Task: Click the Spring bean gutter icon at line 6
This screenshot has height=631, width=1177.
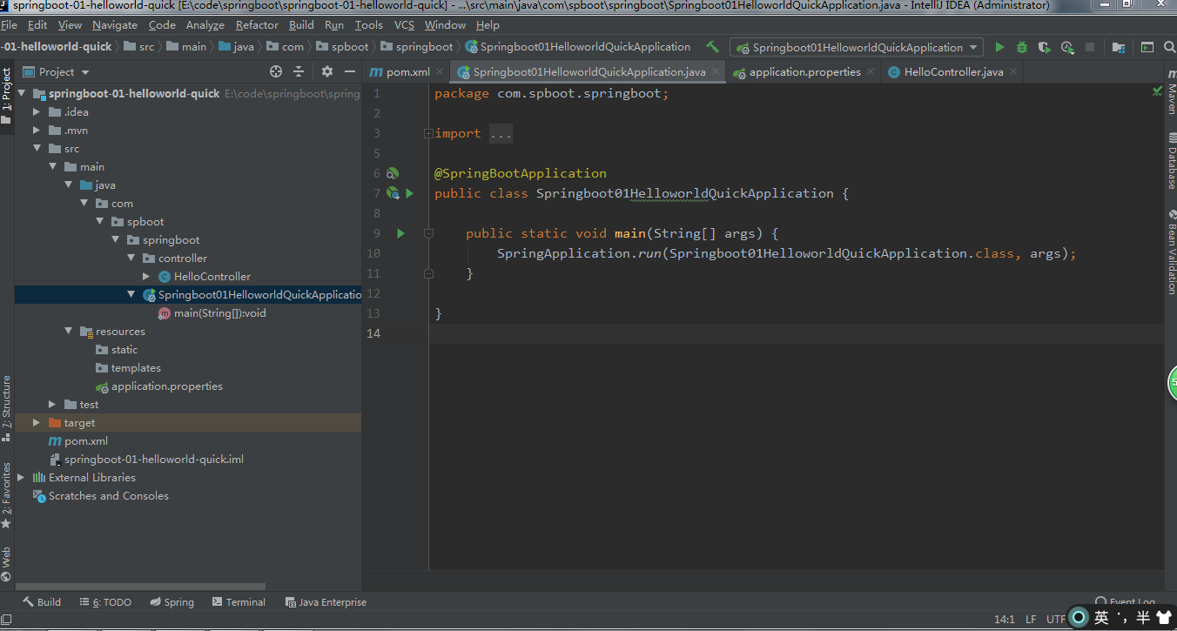Action: [393, 173]
